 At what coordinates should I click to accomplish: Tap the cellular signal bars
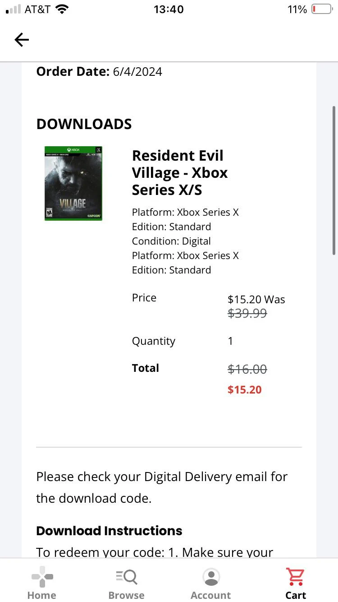[x=13, y=9]
